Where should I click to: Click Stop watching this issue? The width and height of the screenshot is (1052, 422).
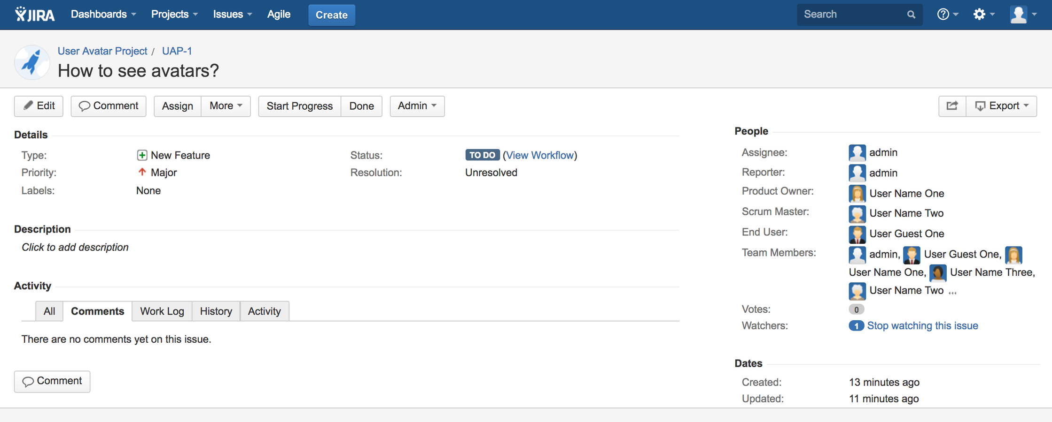[x=923, y=326]
